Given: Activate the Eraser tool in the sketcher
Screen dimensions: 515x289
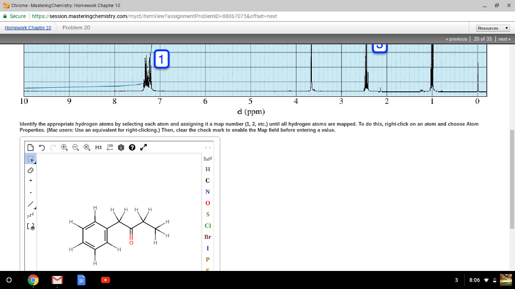Looking at the screenshot, I should point(30,170).
